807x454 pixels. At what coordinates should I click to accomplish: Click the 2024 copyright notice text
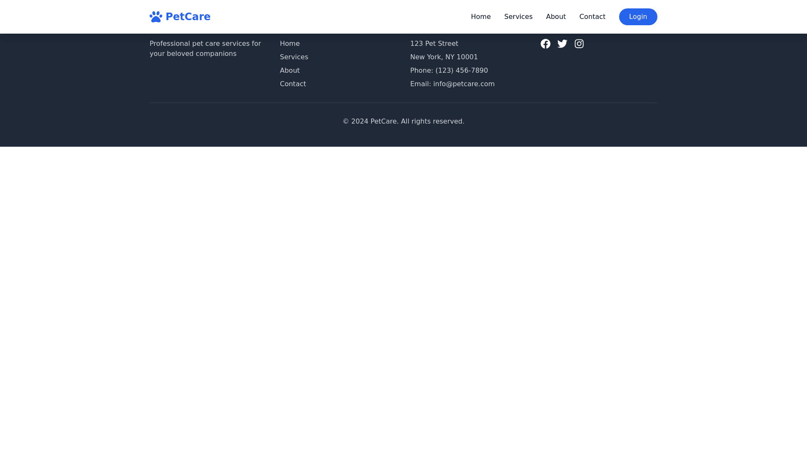[x=403, y=121]
